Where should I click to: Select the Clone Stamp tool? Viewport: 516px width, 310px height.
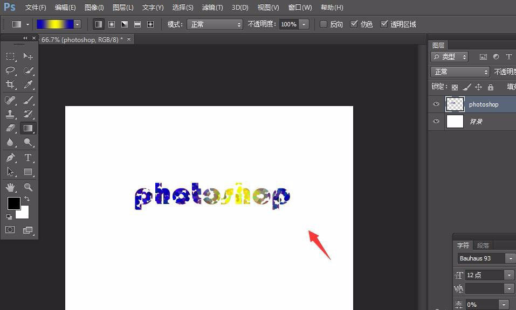pyautogui.click(x=10, y=114)
